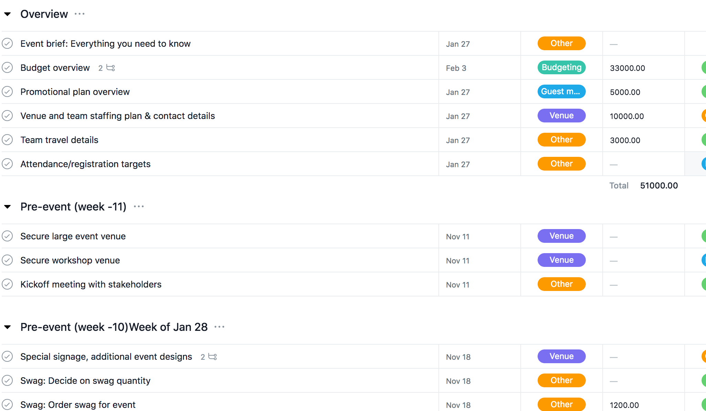The image size is (706, 411).
Task: Rename Pre-event (week -10)Week of Jan 28 heading
Action: click(x=114, y=327)
